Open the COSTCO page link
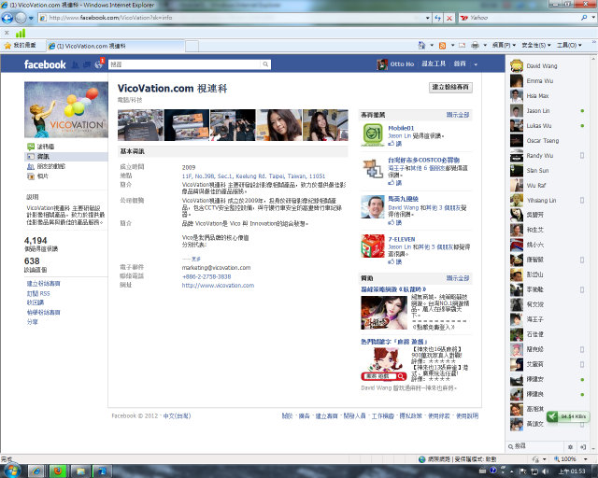Image resolution: width=598 pixels, height=478 pixels. 423,160
